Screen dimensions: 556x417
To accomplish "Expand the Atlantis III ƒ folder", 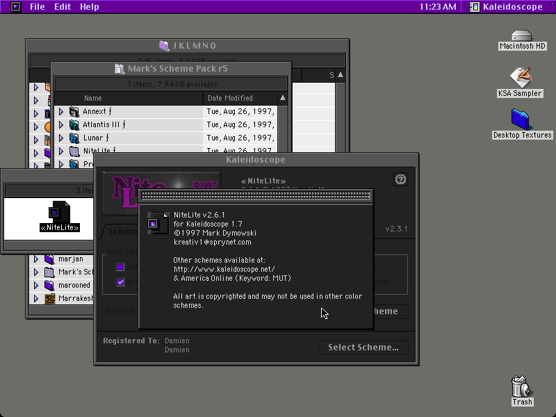I will click(x=61, y=125).
